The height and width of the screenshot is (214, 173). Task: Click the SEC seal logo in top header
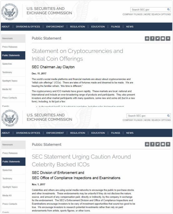tap(10, 12)
